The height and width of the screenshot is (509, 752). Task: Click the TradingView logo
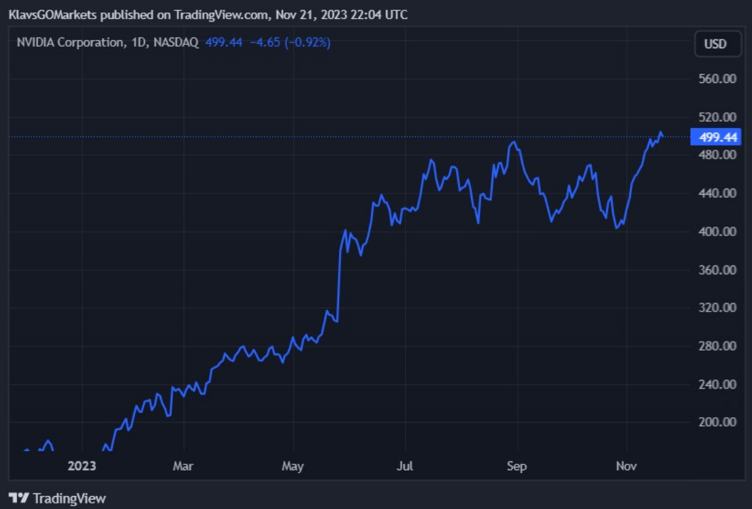tap(57, 498)
